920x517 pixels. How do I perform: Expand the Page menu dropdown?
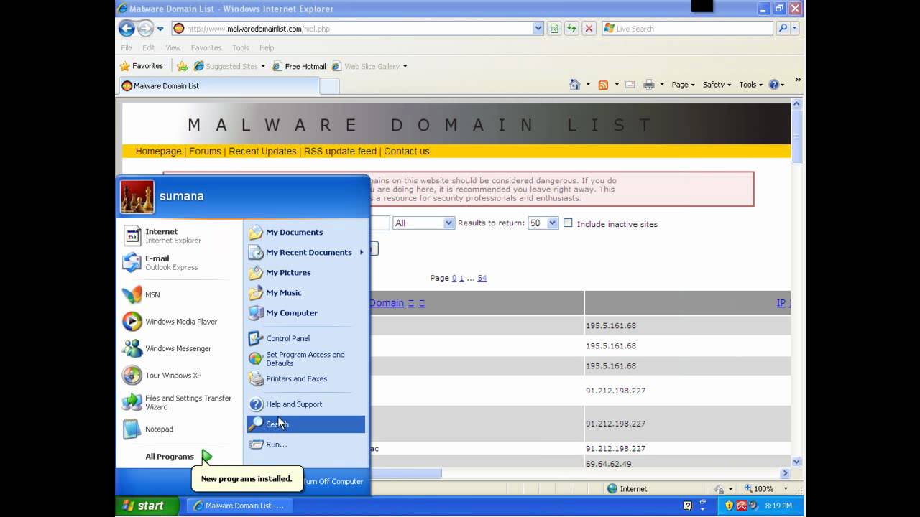[x=683, y=85]
